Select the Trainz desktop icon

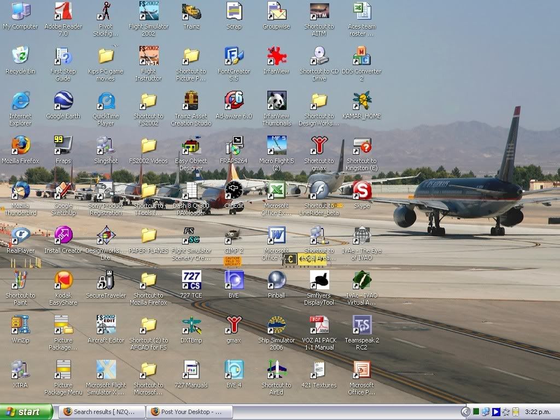pyautogui.click(x=191, y=11)
